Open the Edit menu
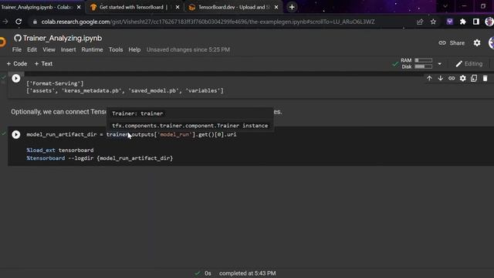The width and height of the screenshot is (494, 278). click(32, 49)
